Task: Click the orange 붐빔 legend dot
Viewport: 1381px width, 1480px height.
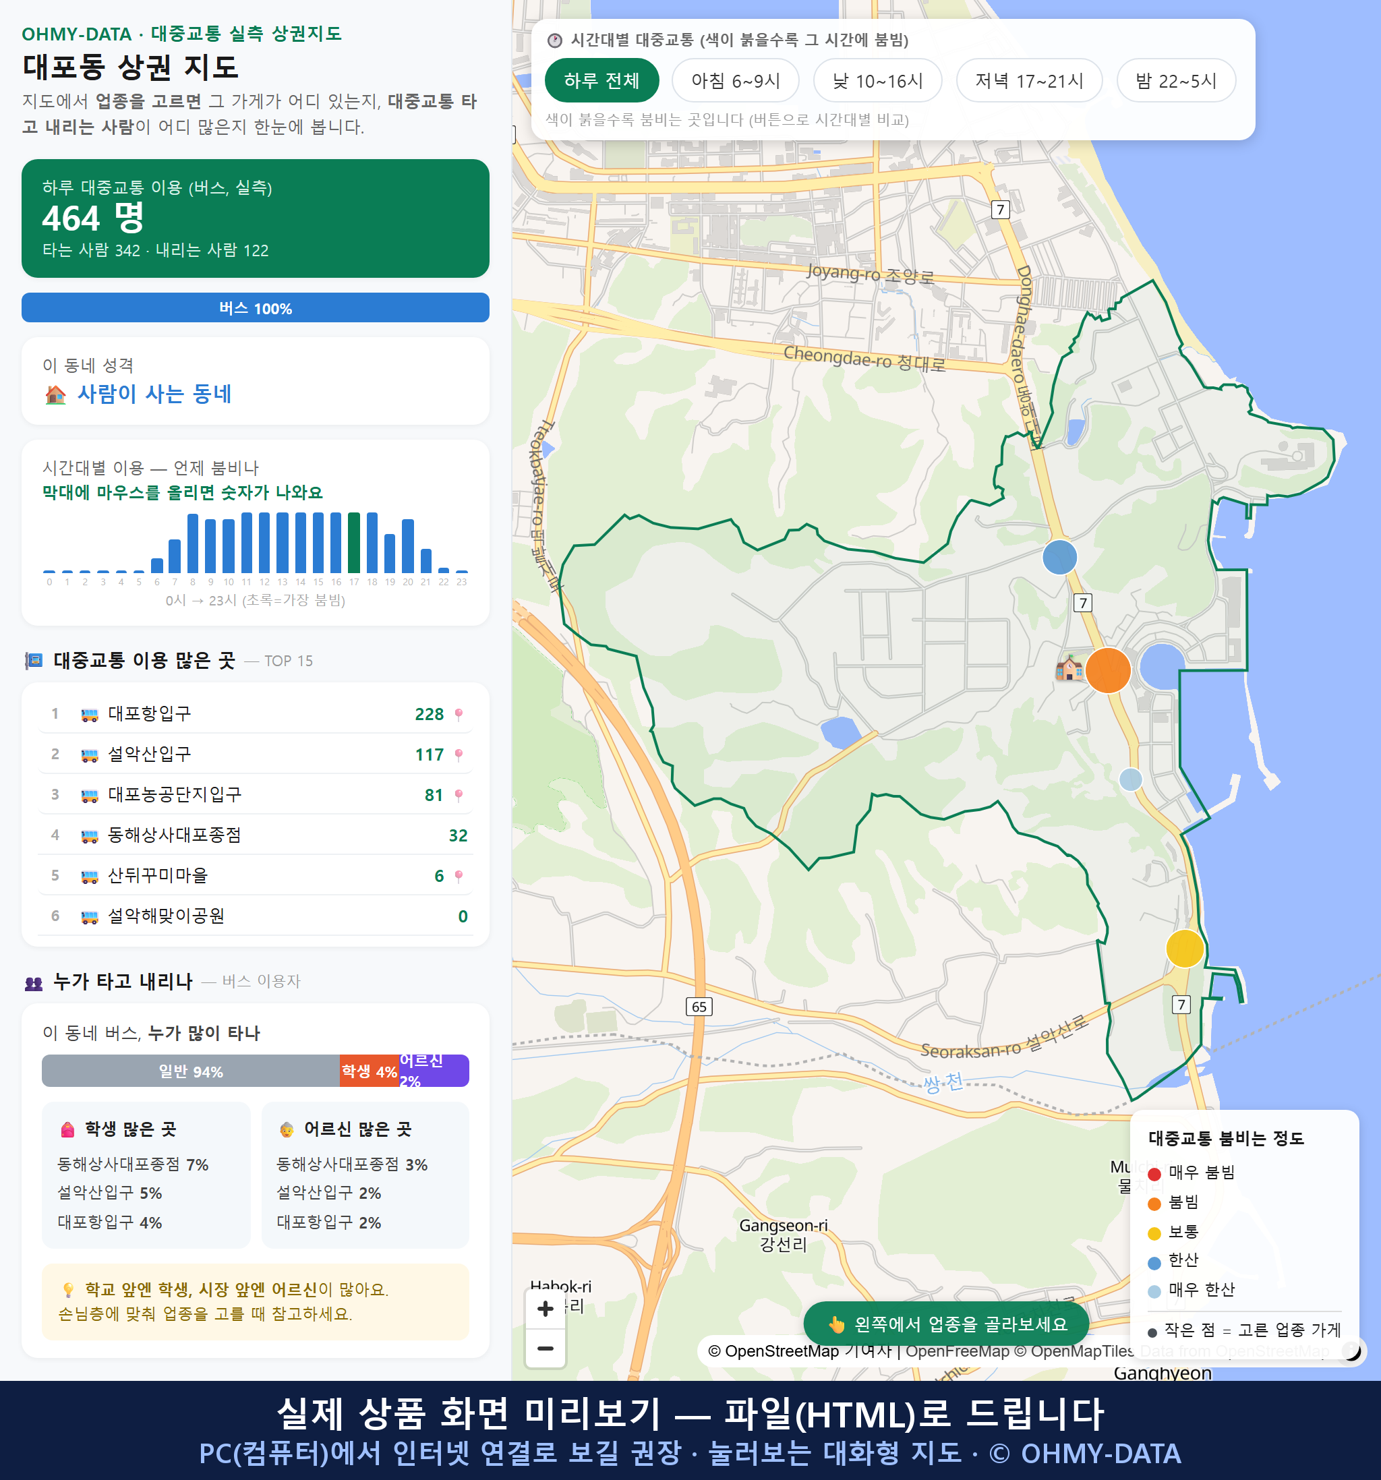Action: (1154, 1204)
